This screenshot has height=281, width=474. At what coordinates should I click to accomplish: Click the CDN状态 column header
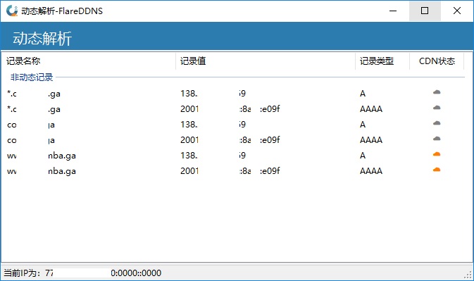[437, 61]
